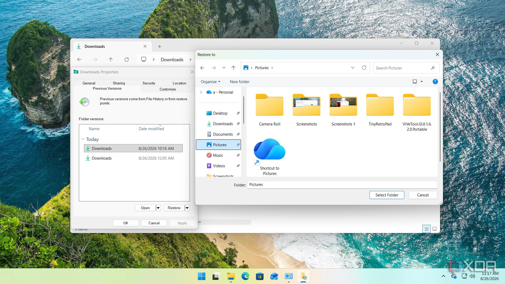The image size is (505, 284).
Task: Open the Open button dropdown arrow
Action: (158, 208)
